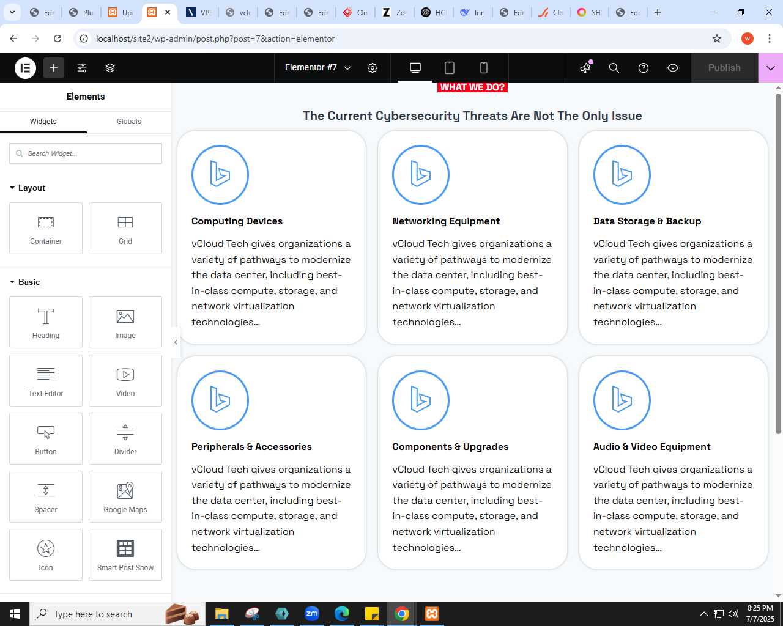783x626 pixels.
Task: Bookmark this page with the star icon
Action: (x=717, y=39)
